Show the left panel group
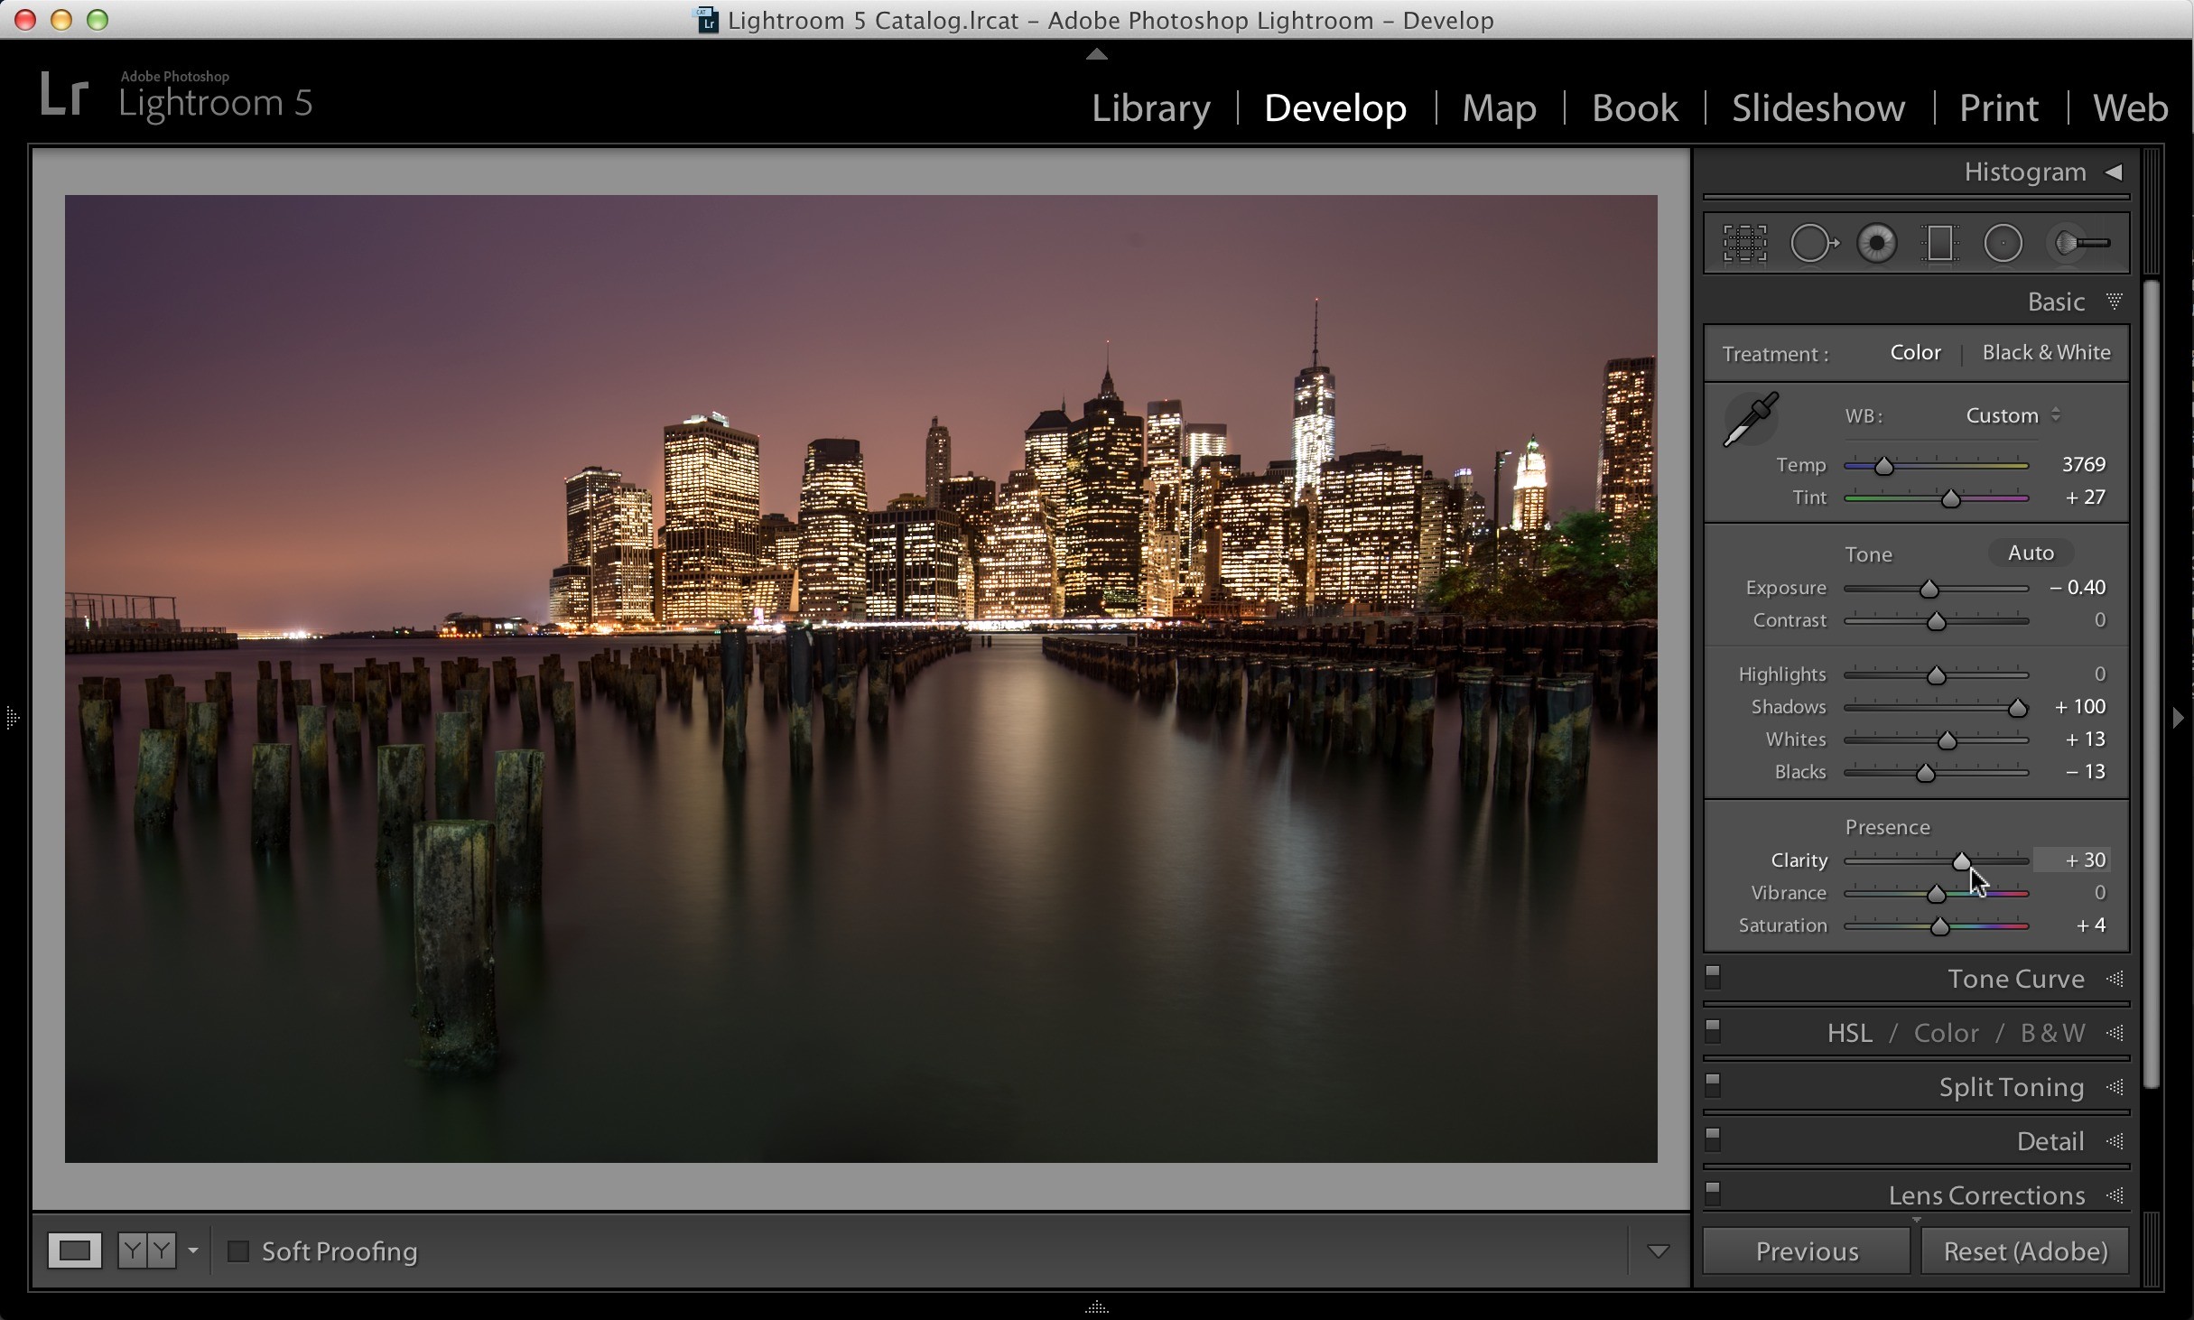Screen dimensions: 2194x1320 (x=12, y=719)
